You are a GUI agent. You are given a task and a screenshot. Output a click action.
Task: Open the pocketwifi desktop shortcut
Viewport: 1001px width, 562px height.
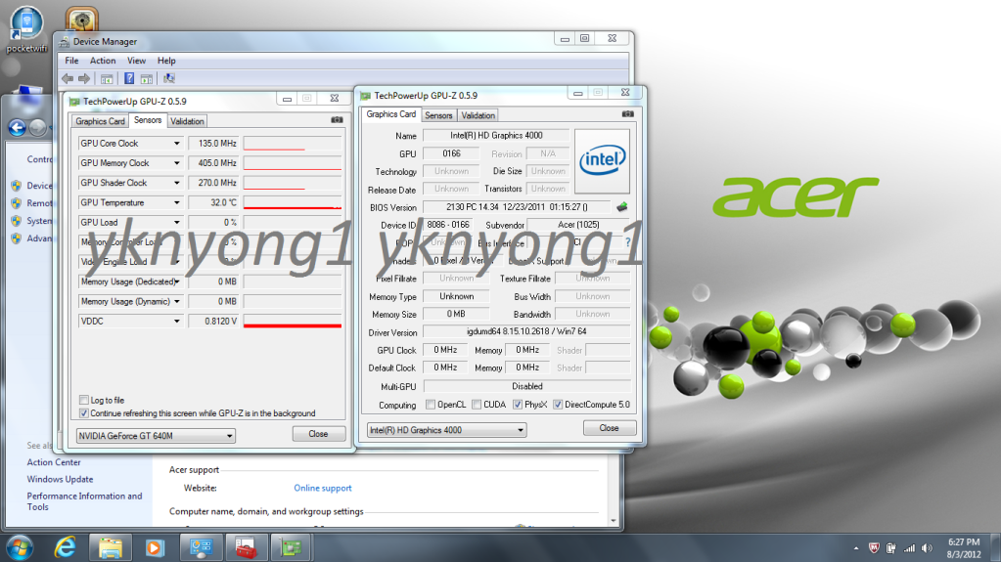pyautogui.click(x=26, y=29)
